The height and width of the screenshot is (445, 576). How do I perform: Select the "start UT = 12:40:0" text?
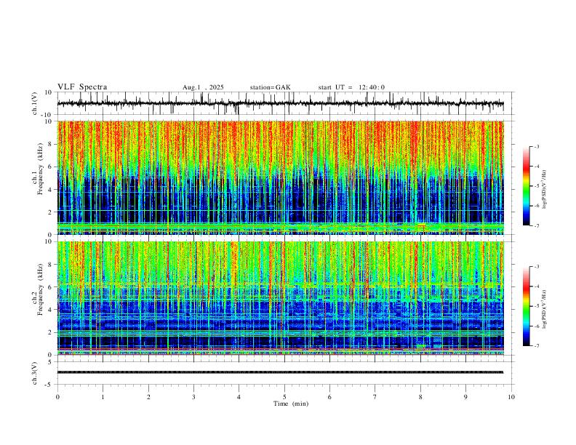point(351,87)
